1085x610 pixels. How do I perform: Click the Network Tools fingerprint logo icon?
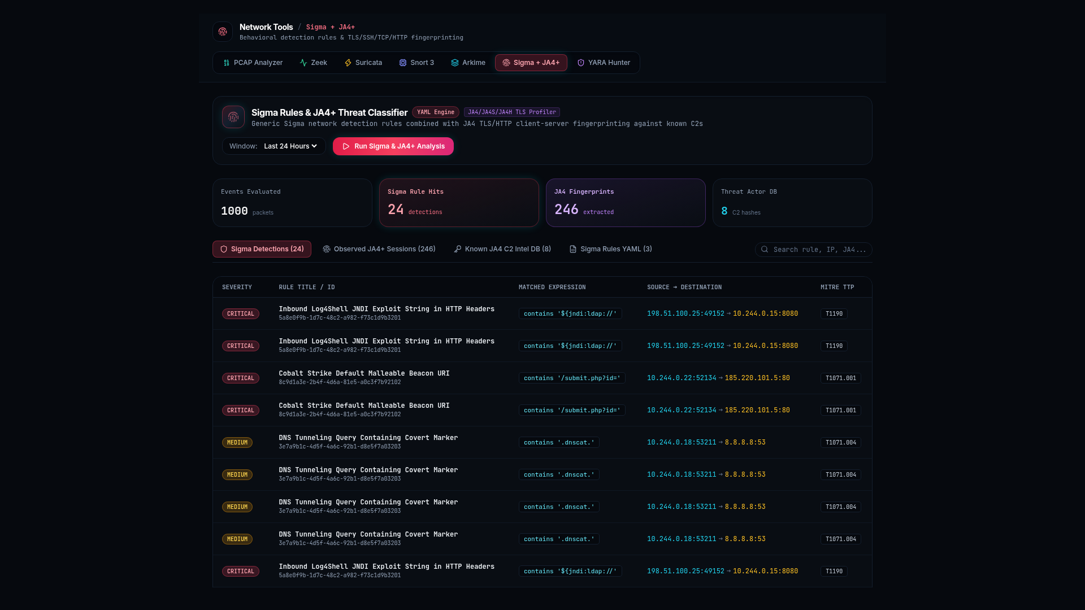[x=223, y=32]
